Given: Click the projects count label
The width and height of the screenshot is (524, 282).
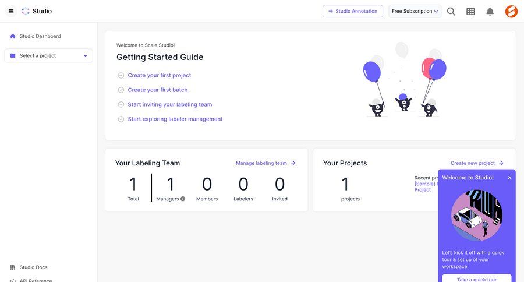Looking at the screenshot, I should coord(350,199).
